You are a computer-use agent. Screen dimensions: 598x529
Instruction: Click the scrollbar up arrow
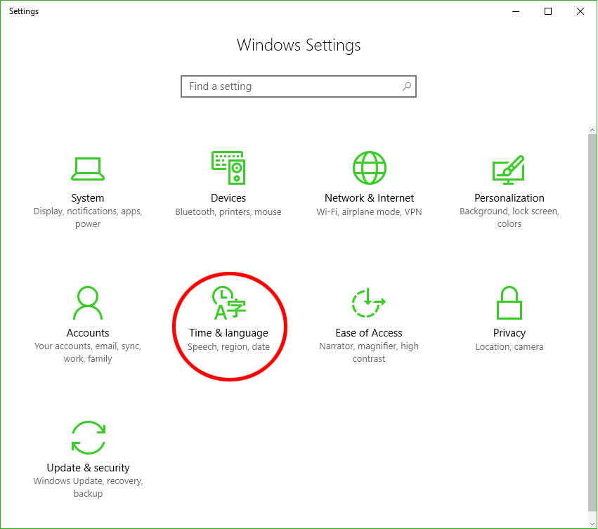(592, 130)
